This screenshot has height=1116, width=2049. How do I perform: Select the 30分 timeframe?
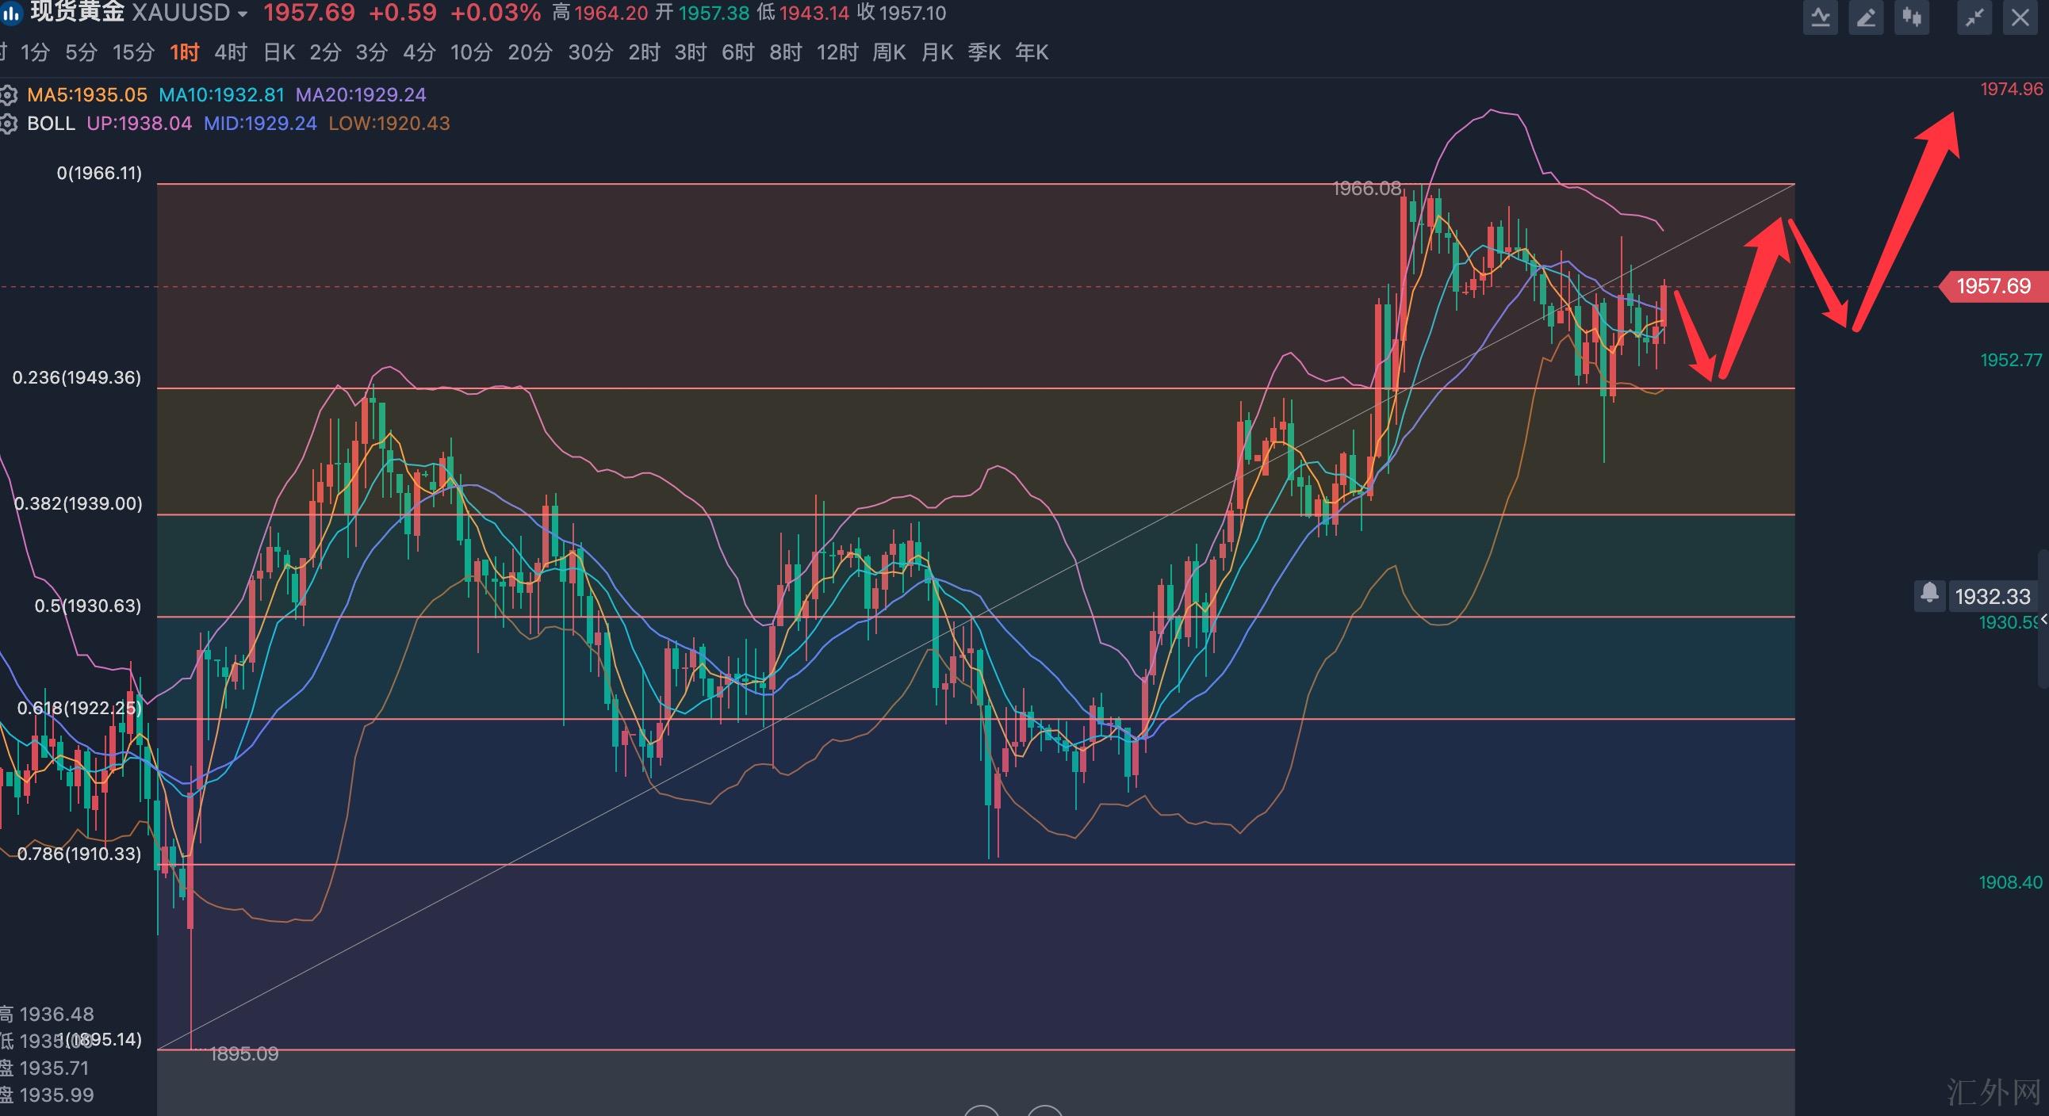[590, 52]
